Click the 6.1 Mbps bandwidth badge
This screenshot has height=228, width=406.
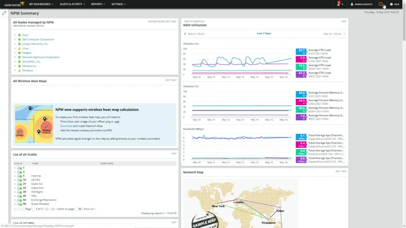(301, 137)
